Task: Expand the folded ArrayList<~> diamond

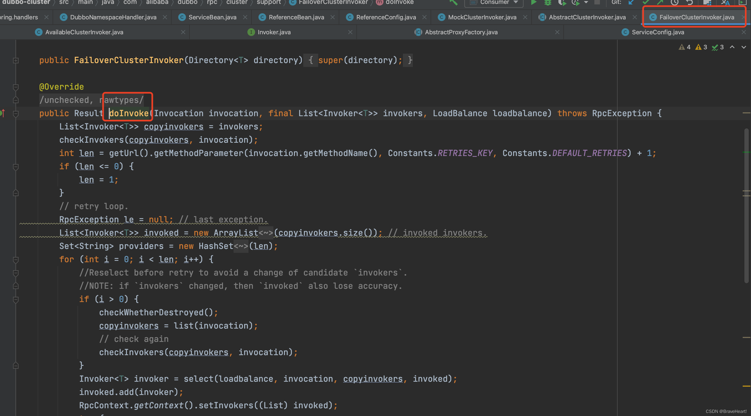Action: coord(266,233)
